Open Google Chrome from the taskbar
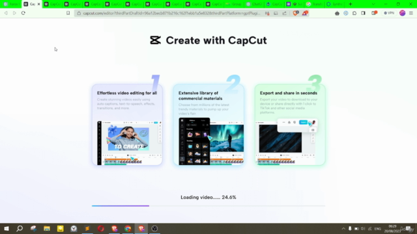Image resolution: width=417 pixels, height=234 pixels. click(128, 228)
